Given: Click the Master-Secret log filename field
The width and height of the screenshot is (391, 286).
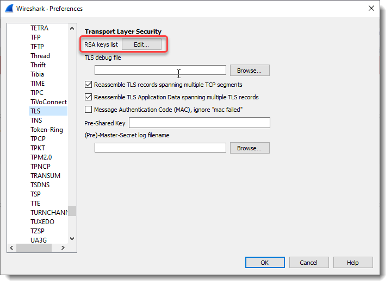Looking at the screenshot, I should pyautogui.click(x=160, y=148).
